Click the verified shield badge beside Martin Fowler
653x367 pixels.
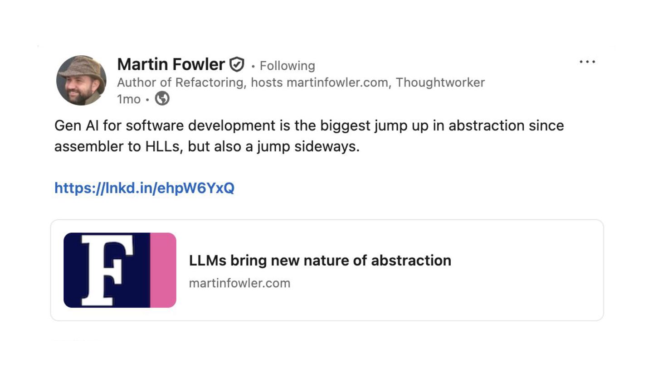(237, 65)
